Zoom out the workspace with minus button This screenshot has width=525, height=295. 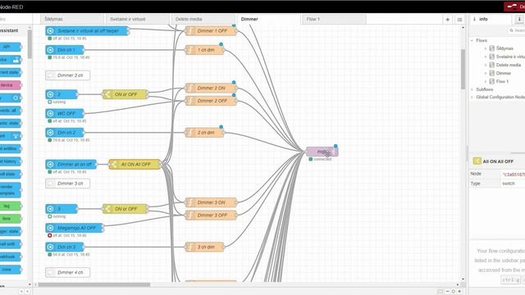[447, 292]
